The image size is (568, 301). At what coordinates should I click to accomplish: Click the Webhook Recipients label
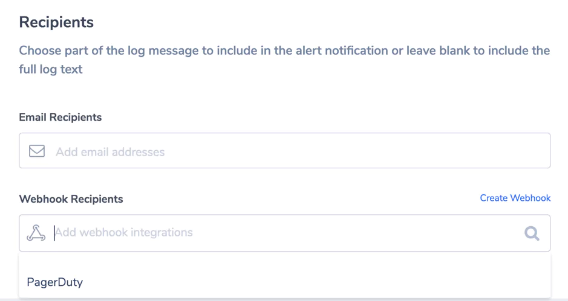(71, 198)
